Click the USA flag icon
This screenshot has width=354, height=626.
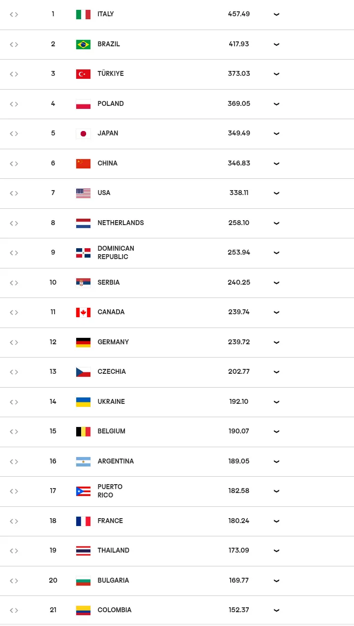[83, 193]
